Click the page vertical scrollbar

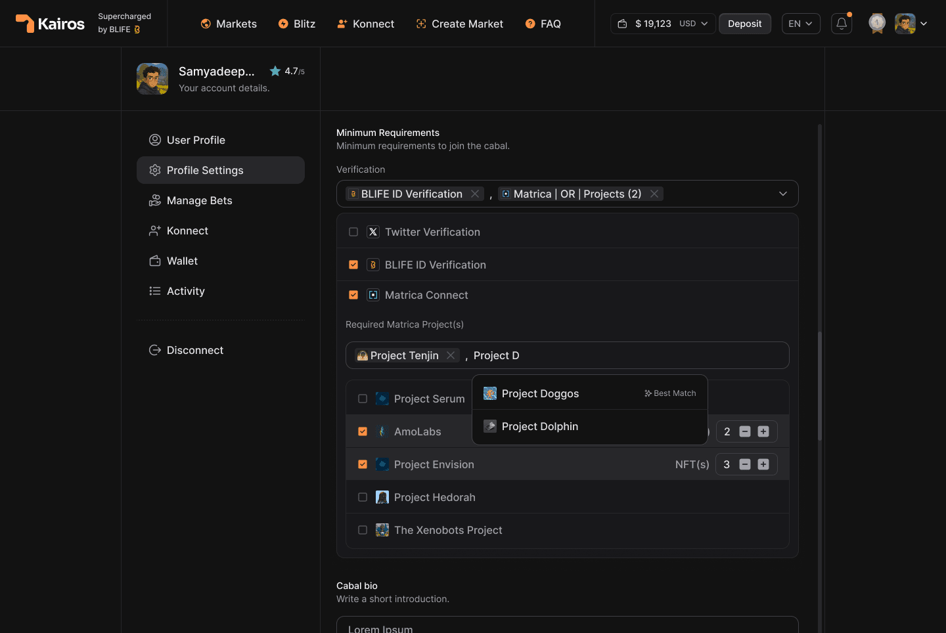819,386
